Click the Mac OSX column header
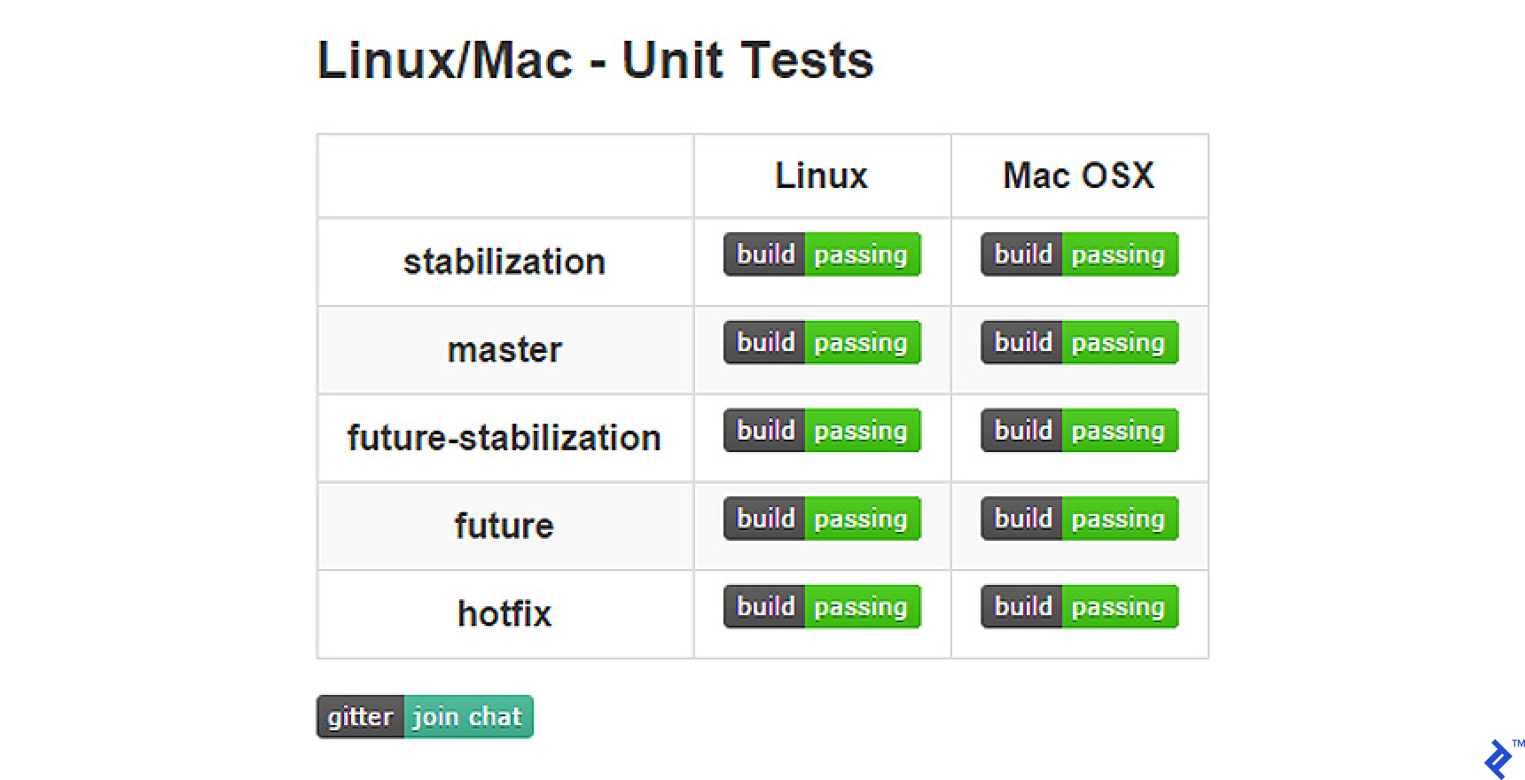This screenshot has width=1525, height=780. click(1078, 175)
